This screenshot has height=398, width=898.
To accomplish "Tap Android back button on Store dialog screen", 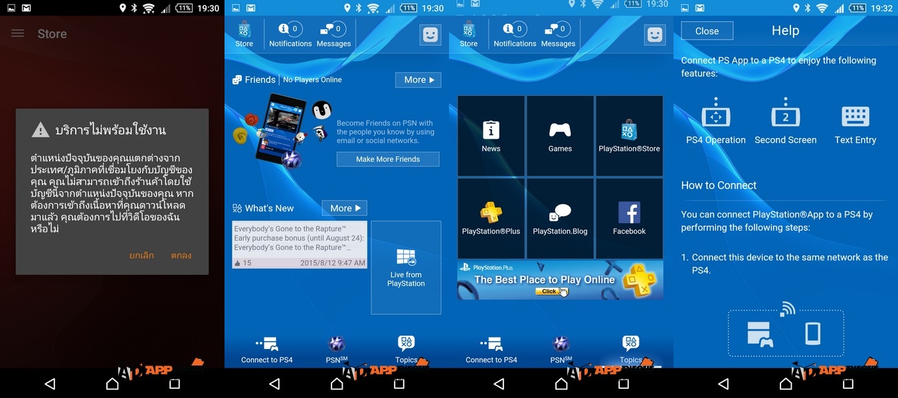I will point(50,384).
